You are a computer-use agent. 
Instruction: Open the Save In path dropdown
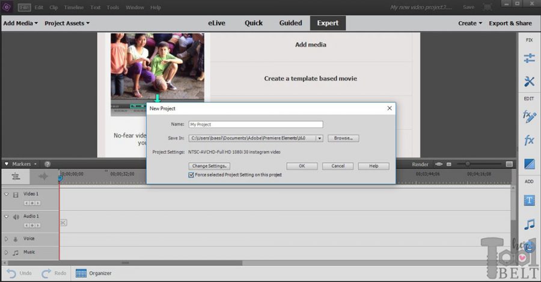pos(320,138)
